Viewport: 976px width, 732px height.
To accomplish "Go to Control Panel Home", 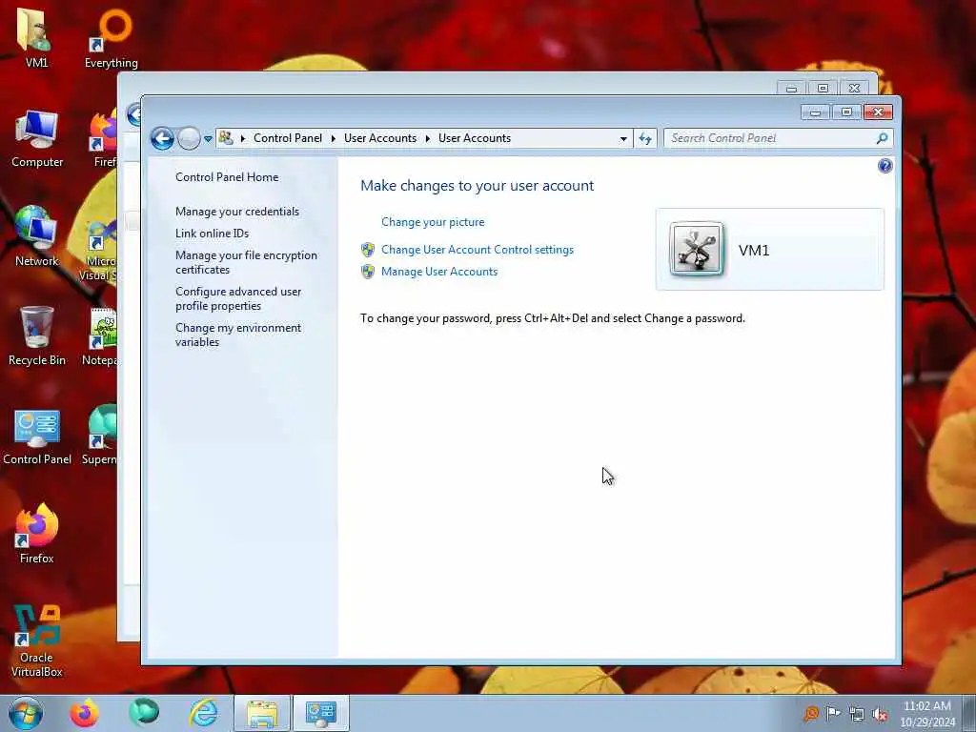I will 227,176.
